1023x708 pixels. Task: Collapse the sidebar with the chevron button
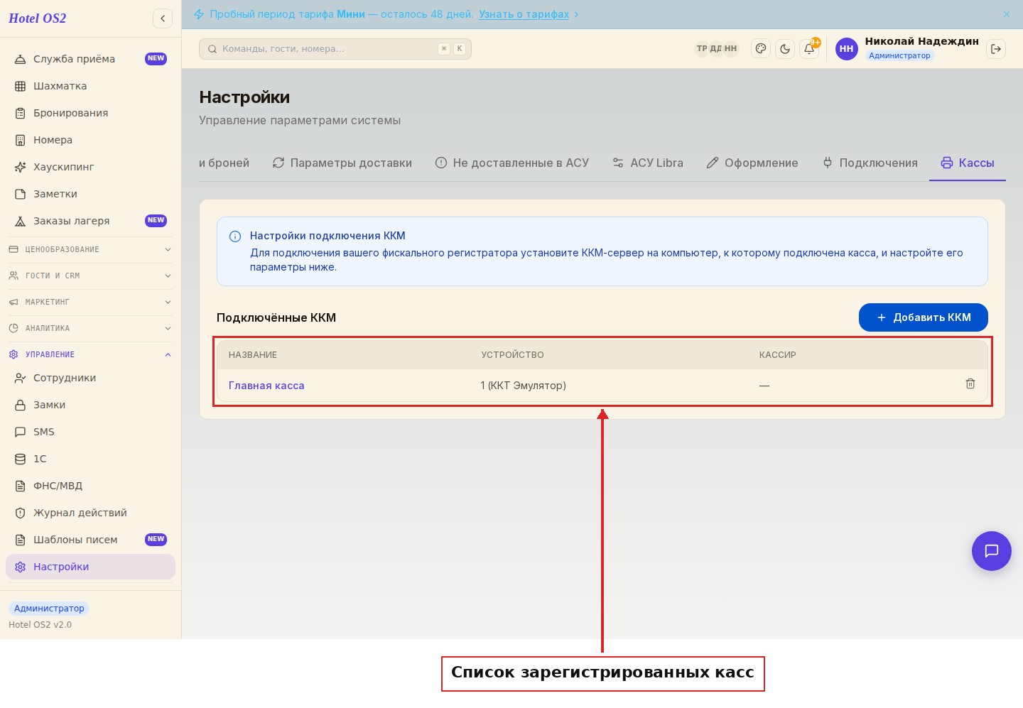163,18
